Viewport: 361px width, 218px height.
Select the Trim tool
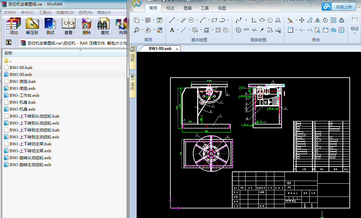[302, 30]
